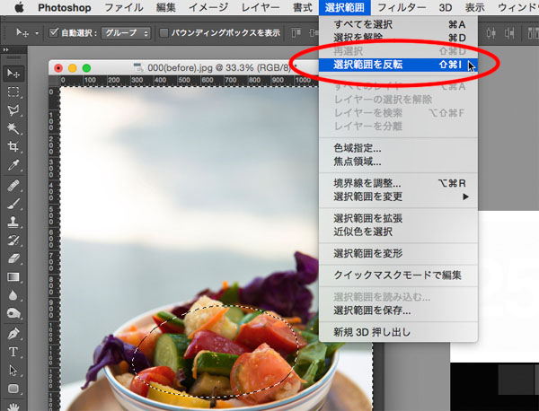
Task: Select the Lasso tool
Action: coord(13,110)
